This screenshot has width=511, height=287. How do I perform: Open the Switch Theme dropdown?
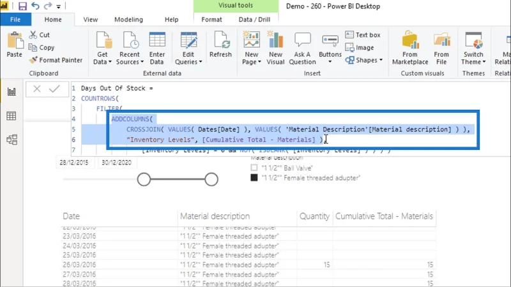[473, 48]
